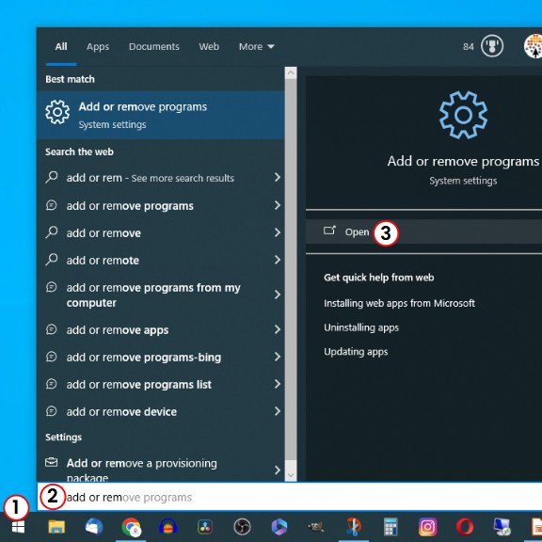Open the remote desktop computer icon on the taskbar
Image resolution: width=542 pixels, height=542 pixels.
[x=502, y=527]
